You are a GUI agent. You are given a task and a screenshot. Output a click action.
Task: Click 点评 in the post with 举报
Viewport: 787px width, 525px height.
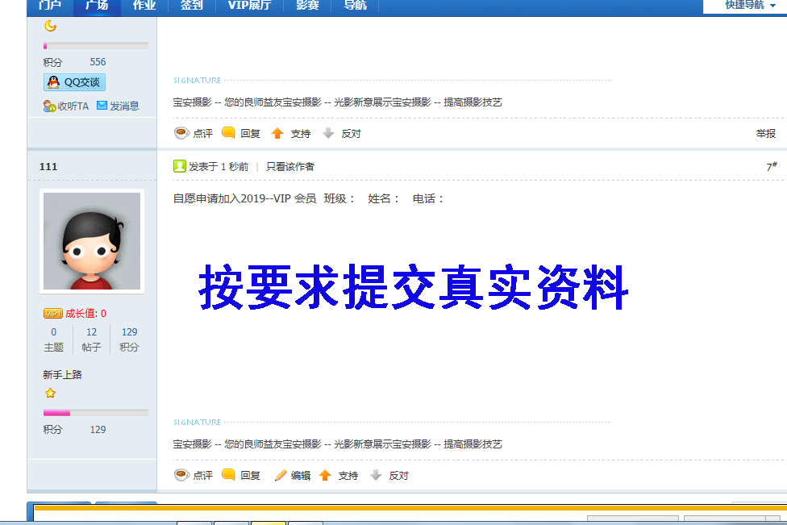pyautogui.click(x=194, y=134)
